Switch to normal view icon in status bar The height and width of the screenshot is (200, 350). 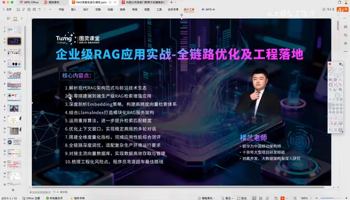click(x=254, y=198)
